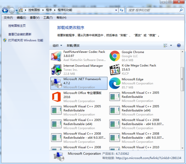Select the Microsoft Edge icon
The image size is (186, 164).
(115, 83)
